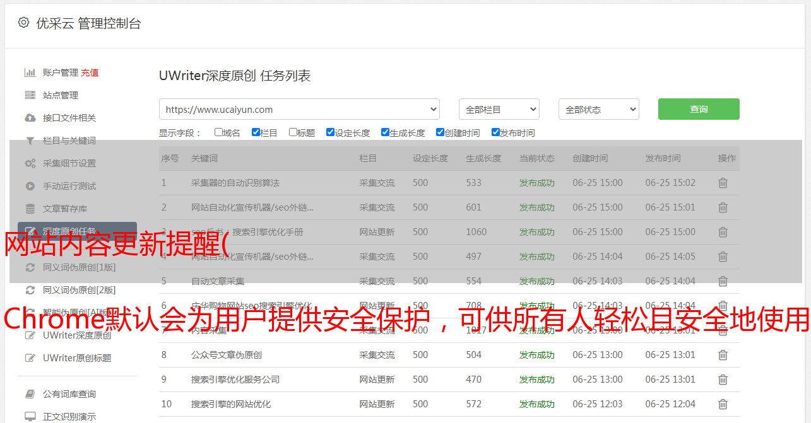
Task: Delete the 搜索引擎的网站优化 task via trash icon
Action: point(723,404)
